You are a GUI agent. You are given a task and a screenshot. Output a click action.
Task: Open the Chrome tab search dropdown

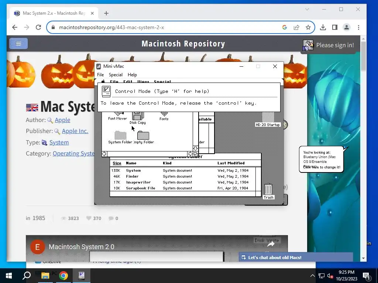point(307,9)
